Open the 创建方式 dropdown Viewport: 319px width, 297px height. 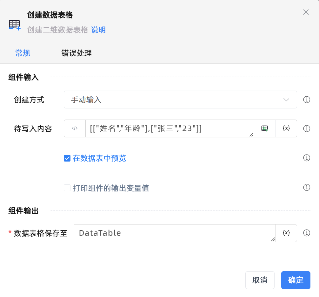click(180, 100)
